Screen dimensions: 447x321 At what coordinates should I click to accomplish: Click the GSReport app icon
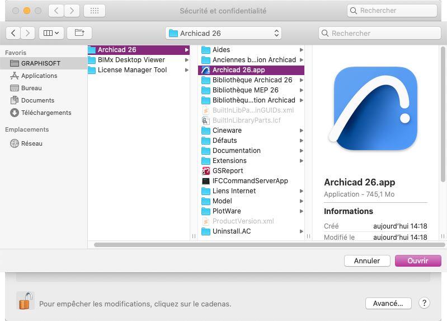[205, 171]
